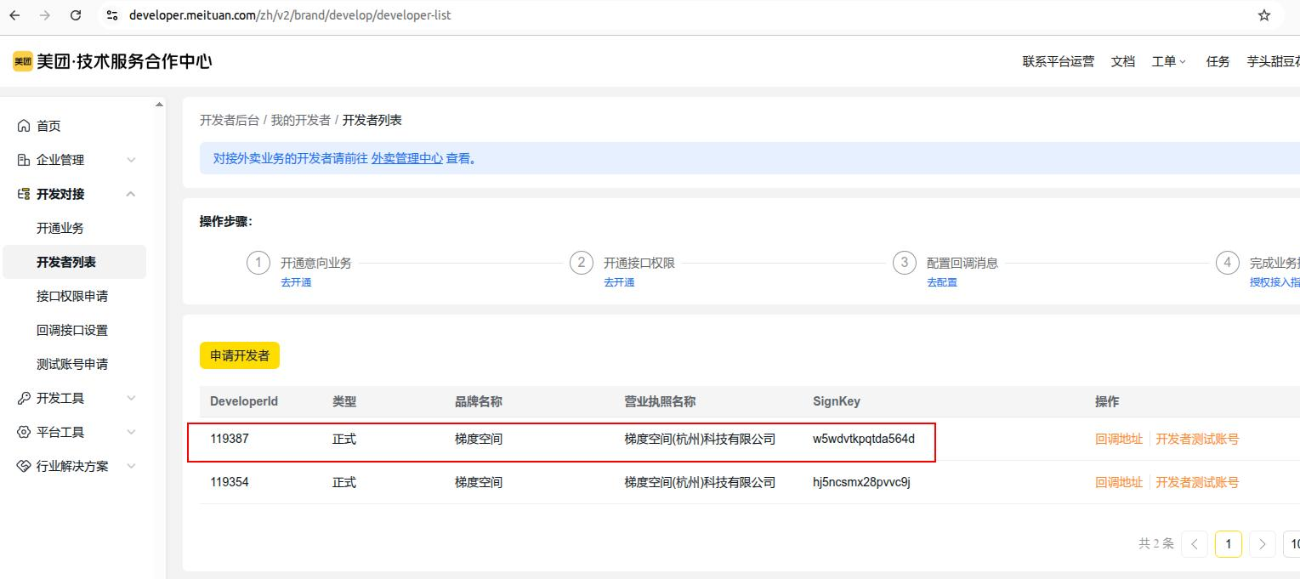Image resolution: width=1300 pixels, height=579 pixels.
Task: Open 接口权限申请 in the sidebar
Action: pos(72,296)
